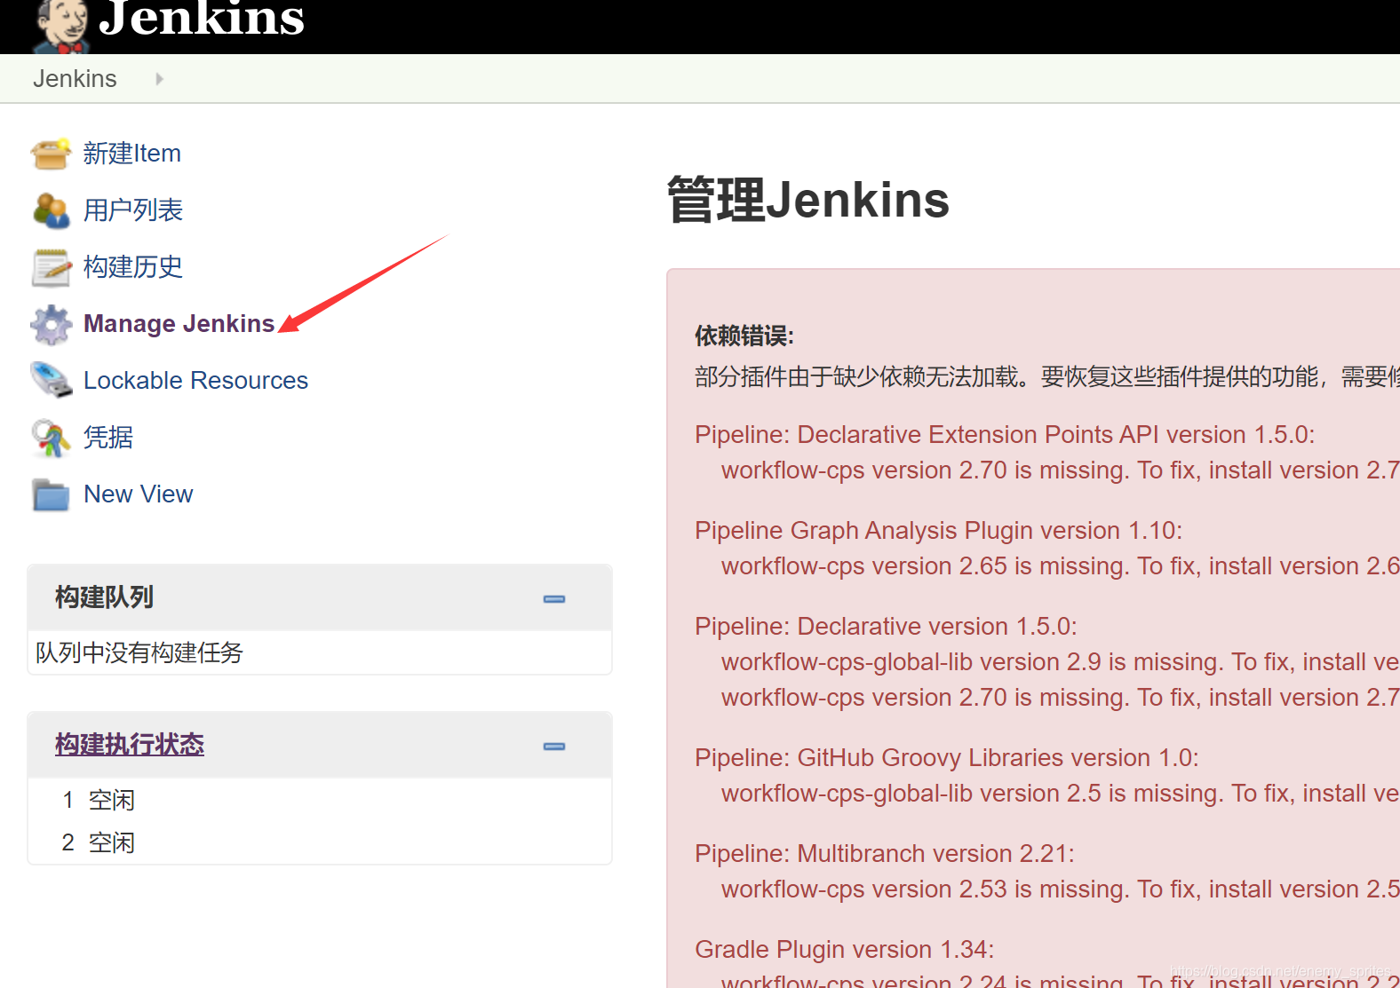Collapse the 构建队列 panel
Image resolution: width=1400 pixels, height=988 pixels.
coord(554,599)
